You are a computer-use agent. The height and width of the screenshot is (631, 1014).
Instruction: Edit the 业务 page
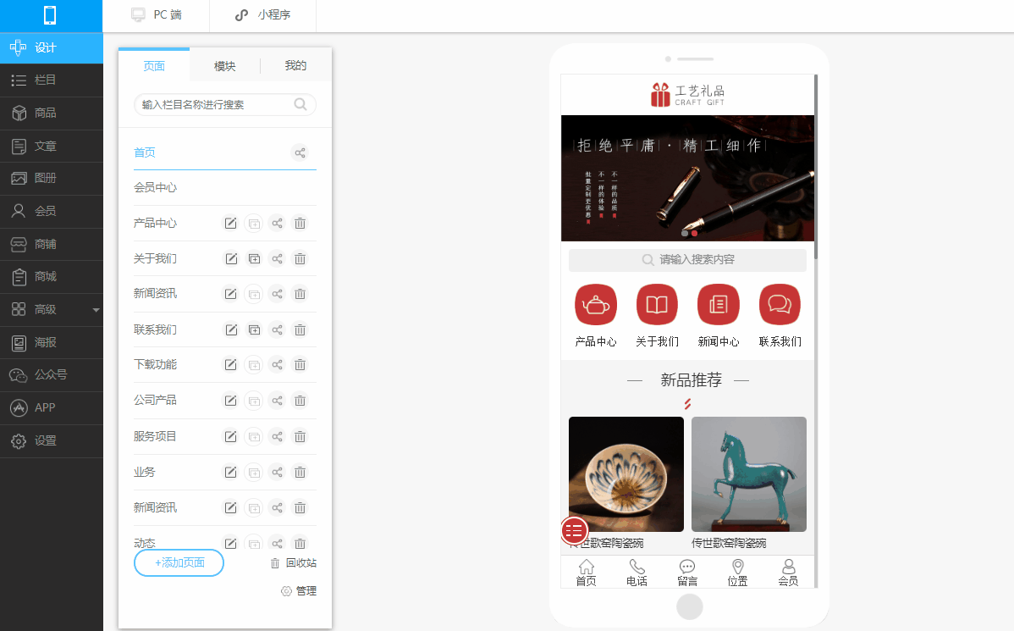[231, 473]
